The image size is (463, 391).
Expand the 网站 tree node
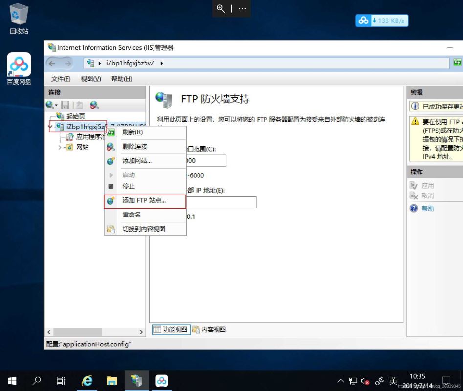tap(60, 147)
